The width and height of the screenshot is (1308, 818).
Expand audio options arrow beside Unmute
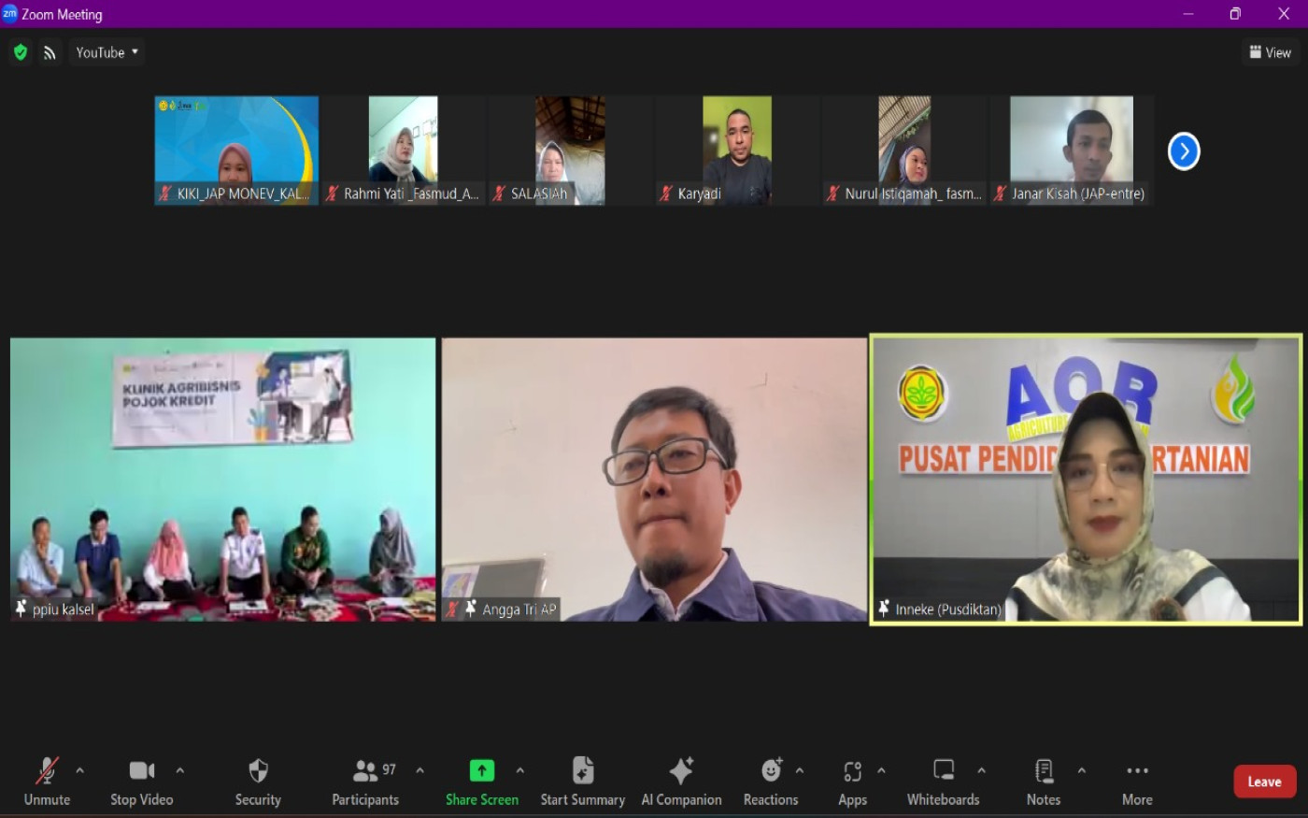pos(80,771)
